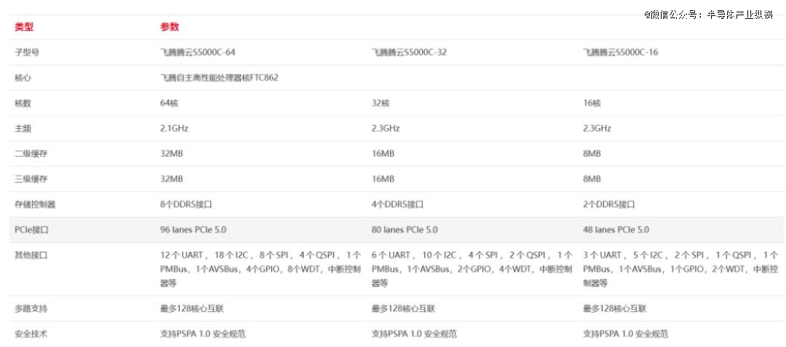The height and width of the screenshot is (347, 786).
Task: Select 8MB in the 二级缓存 row
Action: pyautogui.click(x=592, y=153)
